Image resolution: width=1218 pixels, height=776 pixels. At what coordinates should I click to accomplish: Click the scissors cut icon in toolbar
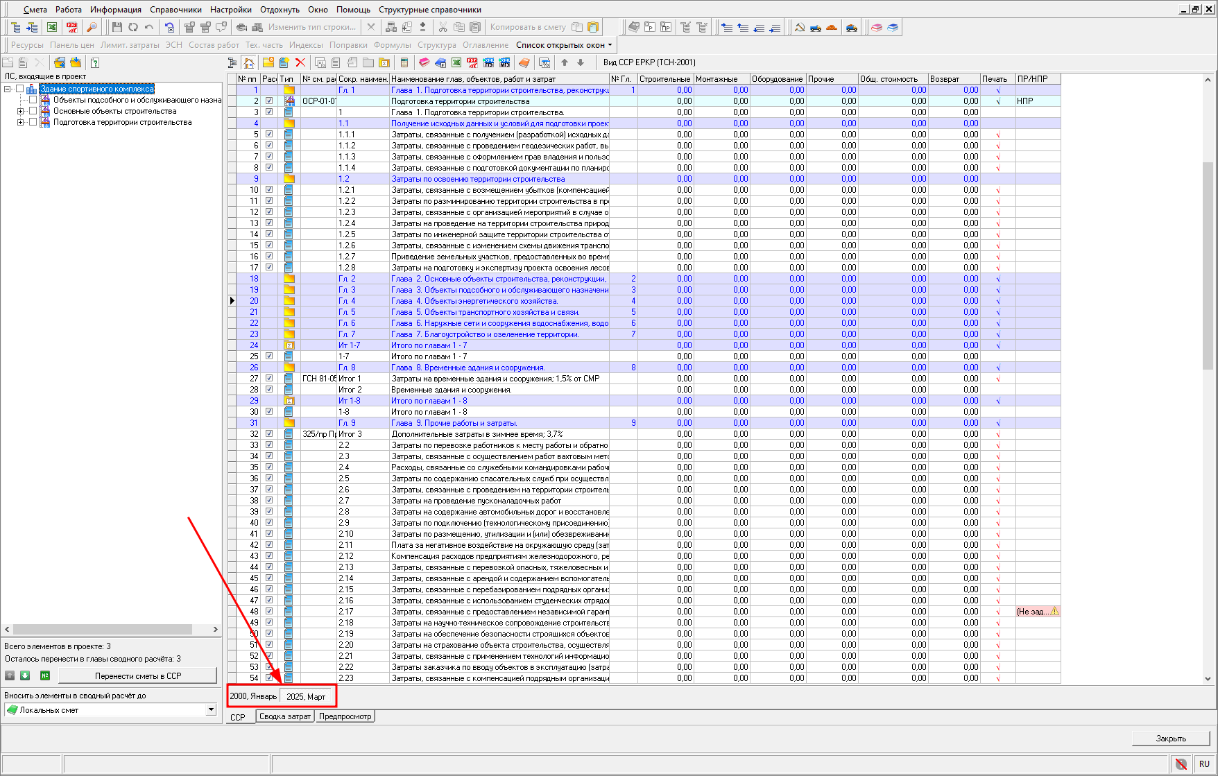point(443,27)
